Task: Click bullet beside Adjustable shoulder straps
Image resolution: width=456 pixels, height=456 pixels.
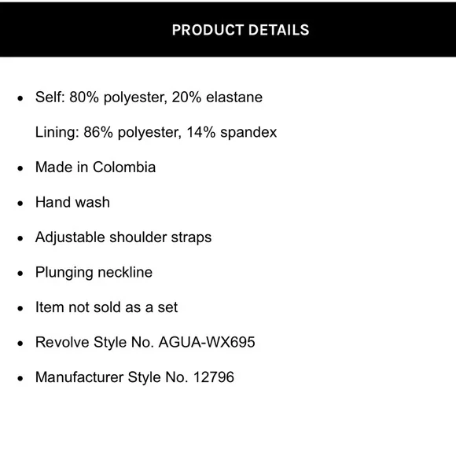Action: pyautogui.click(x=20, y=238)
